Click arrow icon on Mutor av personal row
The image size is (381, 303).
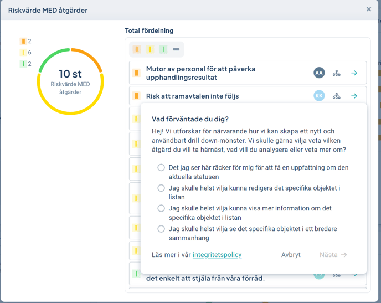coord(354,73)
